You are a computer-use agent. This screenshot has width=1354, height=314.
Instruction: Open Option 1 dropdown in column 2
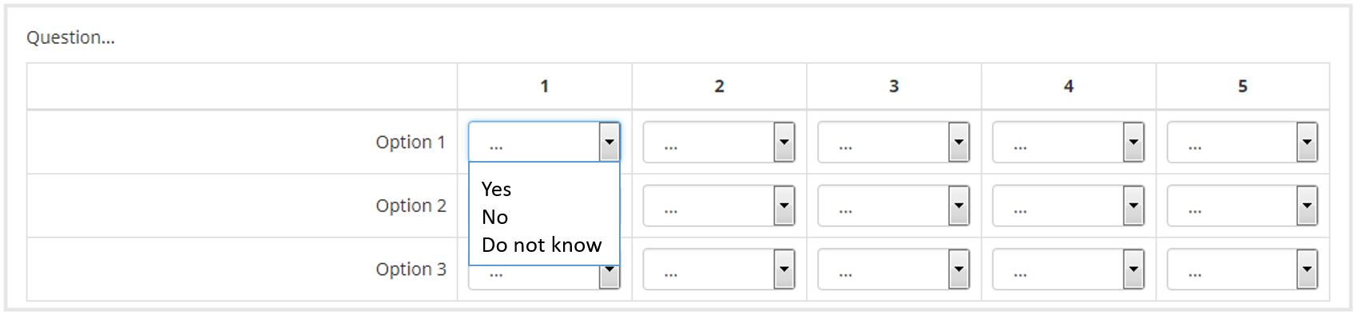(x=719, y=142)
